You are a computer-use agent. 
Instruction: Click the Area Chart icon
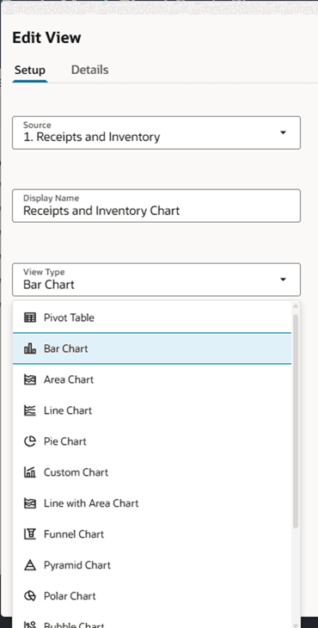(x=30, y=379)
